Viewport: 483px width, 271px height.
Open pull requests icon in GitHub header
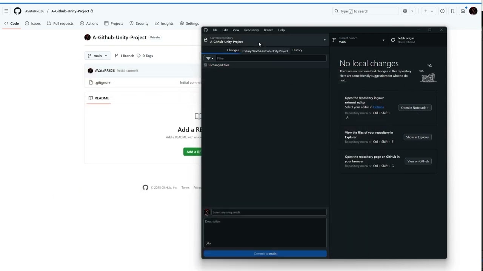(x=452, y=11)
